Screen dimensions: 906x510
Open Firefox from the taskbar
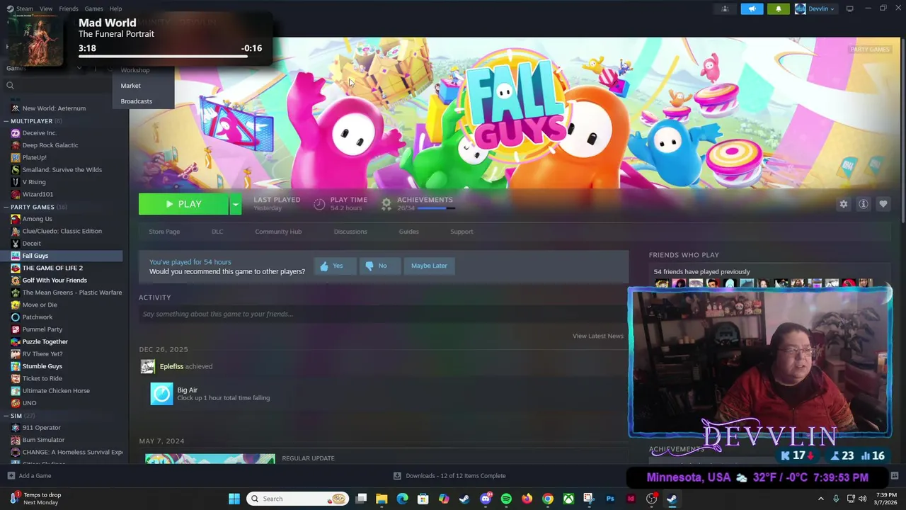coord(527,499)
